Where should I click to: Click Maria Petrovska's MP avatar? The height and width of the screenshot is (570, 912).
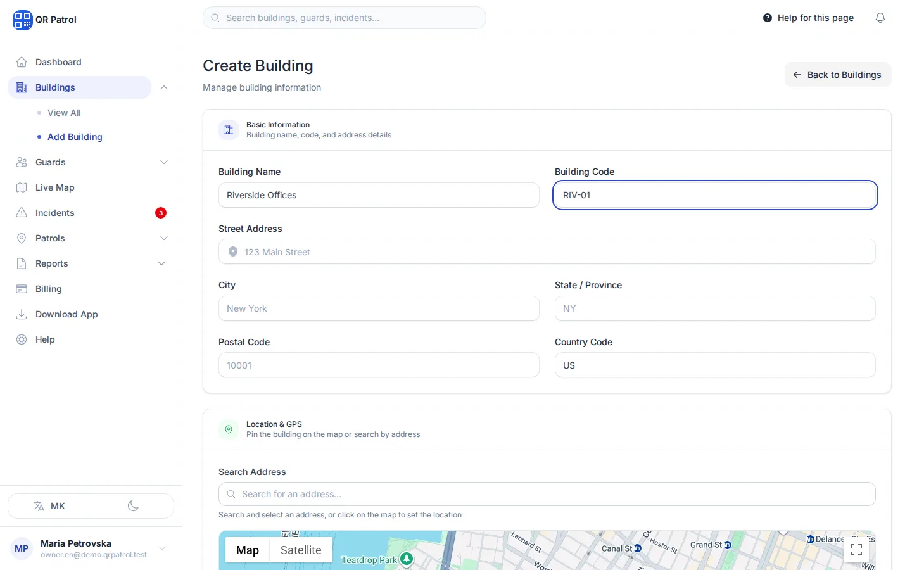(x=22, y=548)
